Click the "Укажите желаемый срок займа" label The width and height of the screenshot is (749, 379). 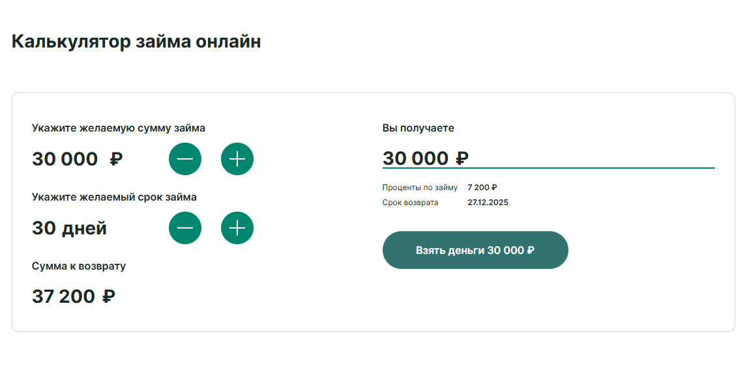[x=114, y=197]
